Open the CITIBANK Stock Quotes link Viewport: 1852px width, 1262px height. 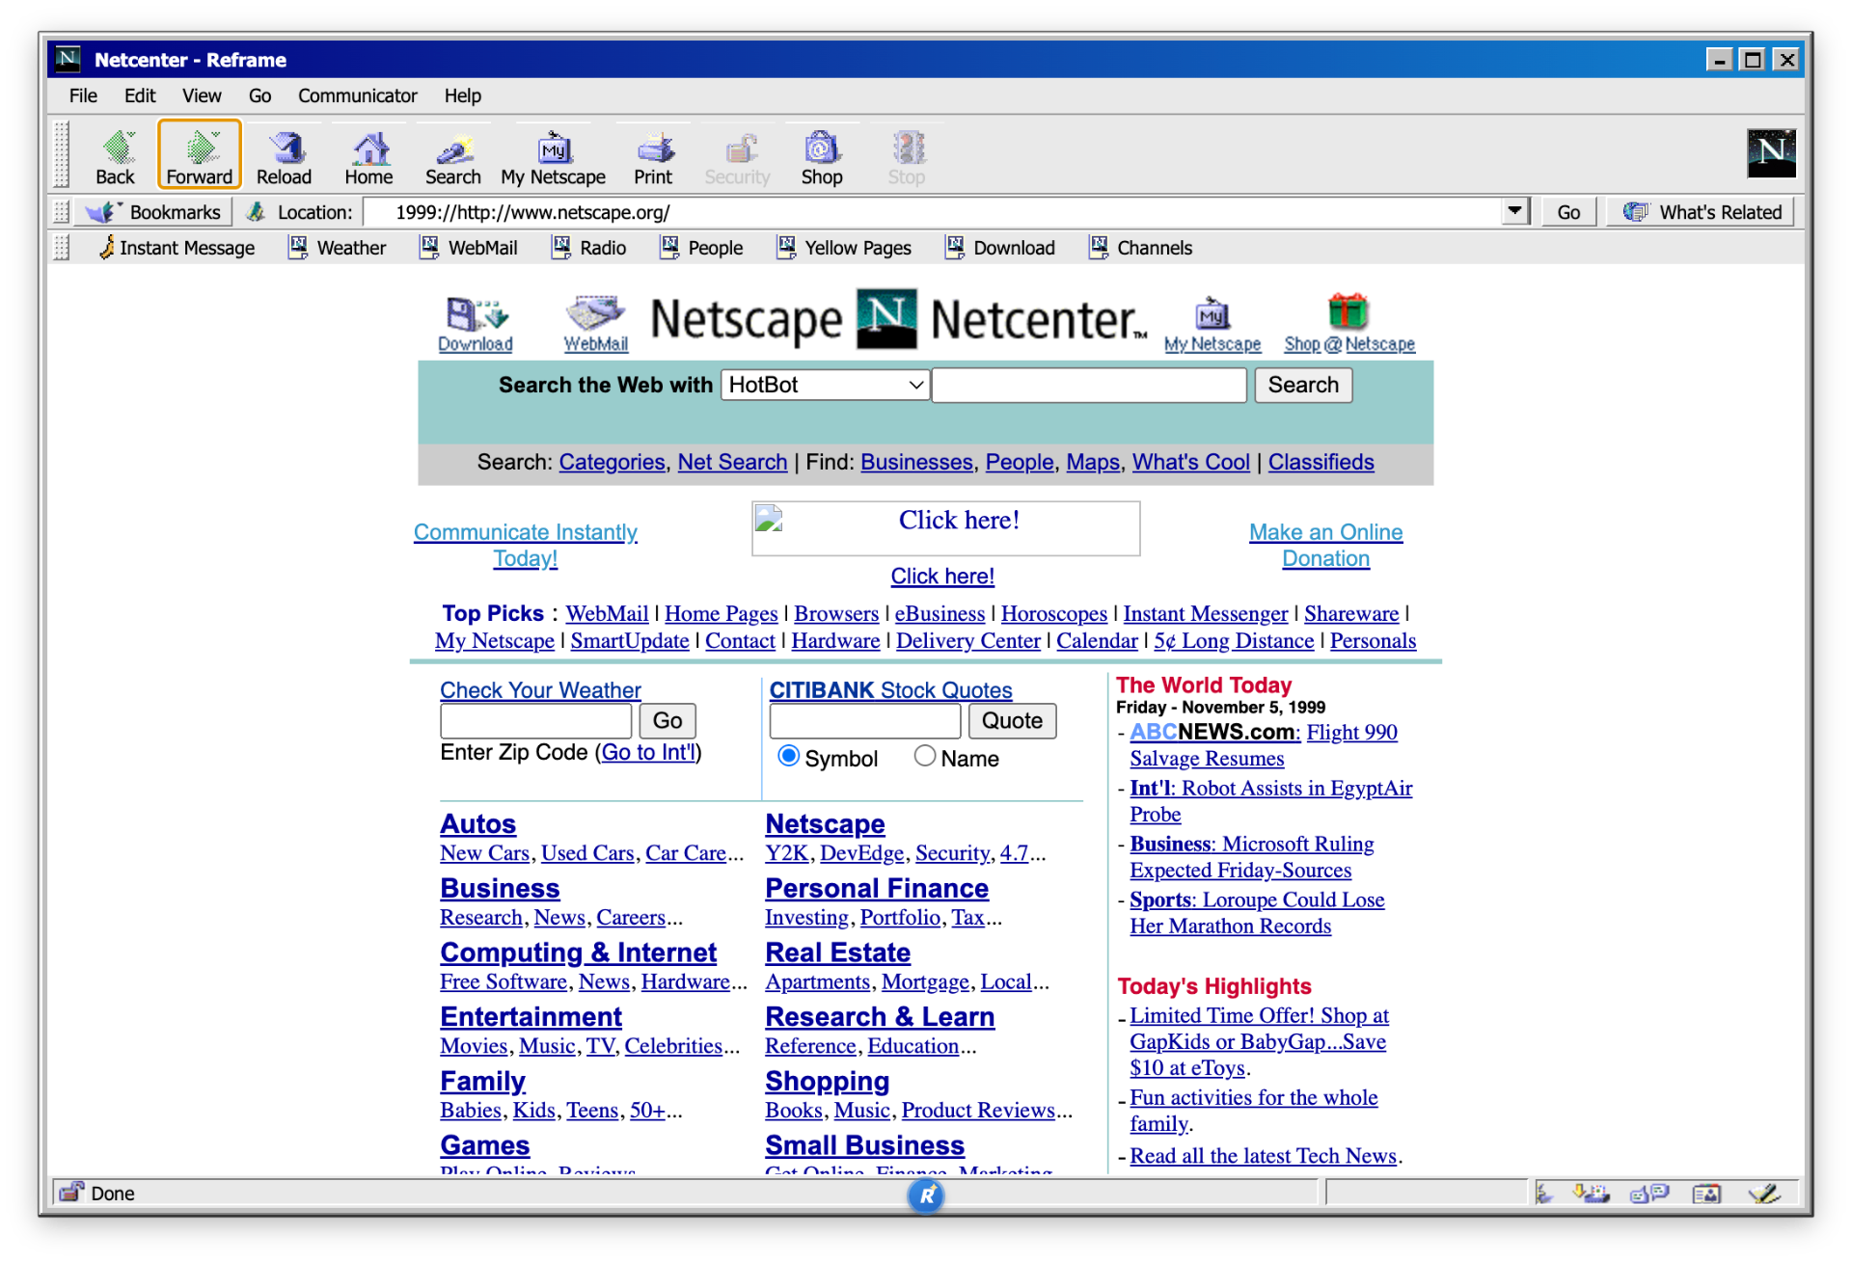(890, 690)
